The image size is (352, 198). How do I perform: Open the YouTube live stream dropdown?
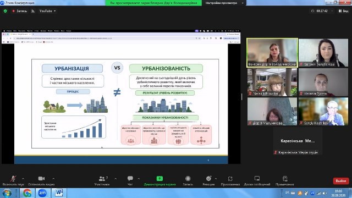[47, 11]
